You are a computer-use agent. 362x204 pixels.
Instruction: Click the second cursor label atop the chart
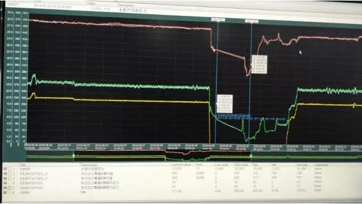tap(251, 21)
